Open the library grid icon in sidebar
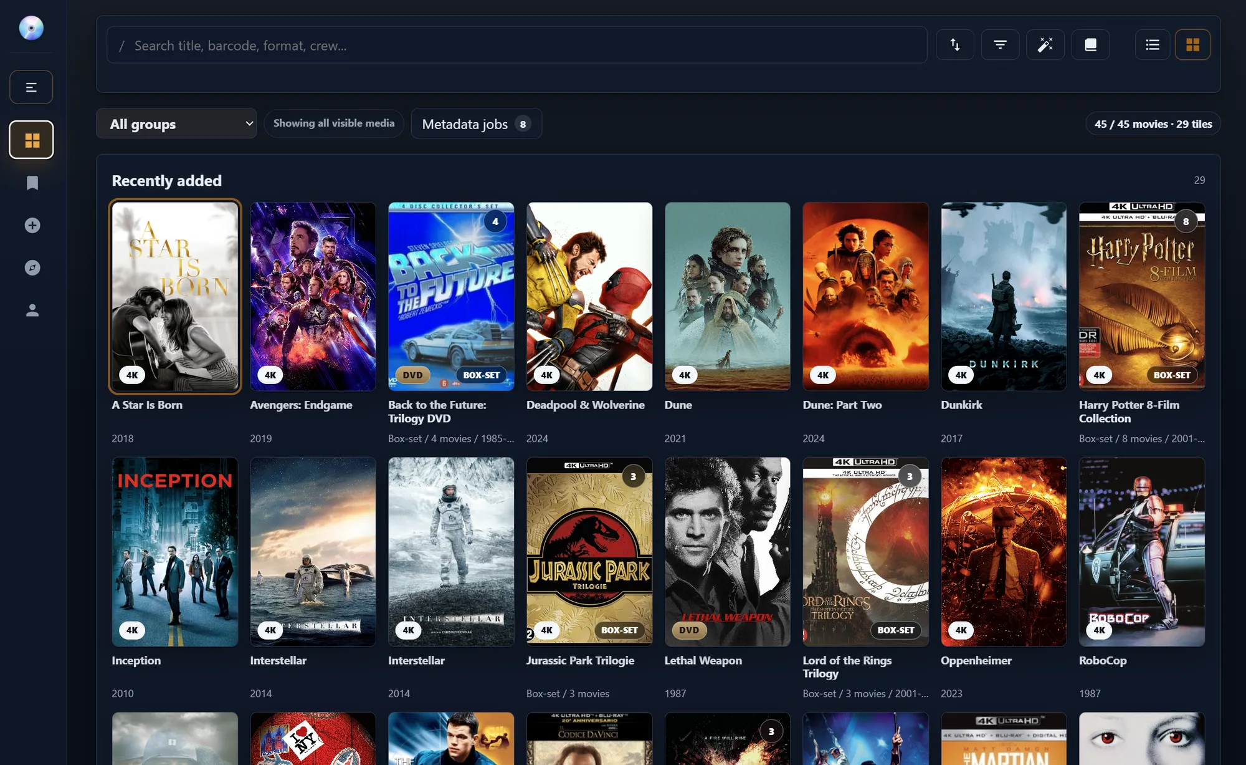This screenshot has width=1246, height=765. 32,140
